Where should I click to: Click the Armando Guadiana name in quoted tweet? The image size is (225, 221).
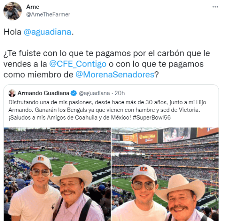pos(43,93)
